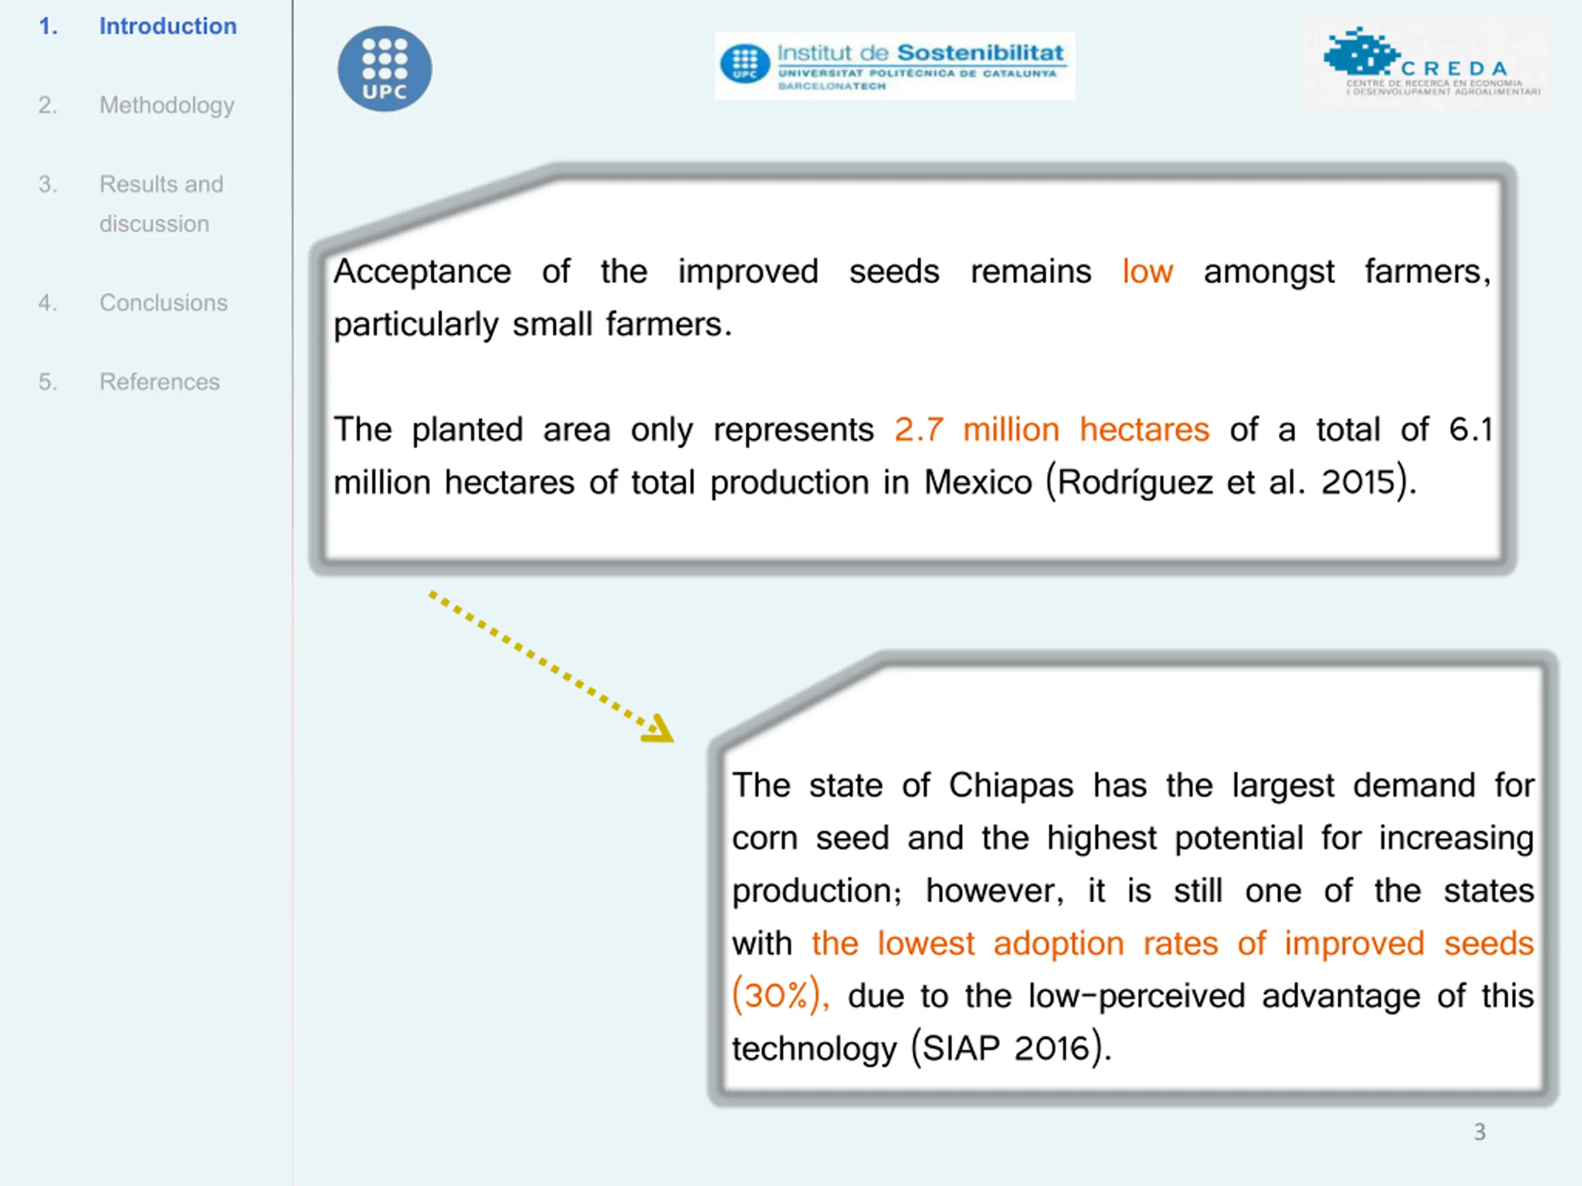
Task: Click the "Rodríguez et al. 2015" citation
Action: pos(1227,482)
